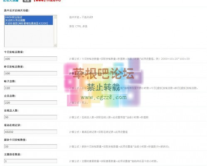Select the 发送积分变动提醒 list option
The height and width of the screenshot is (166, 207).
pyautogui.click(x=29, y=20)
